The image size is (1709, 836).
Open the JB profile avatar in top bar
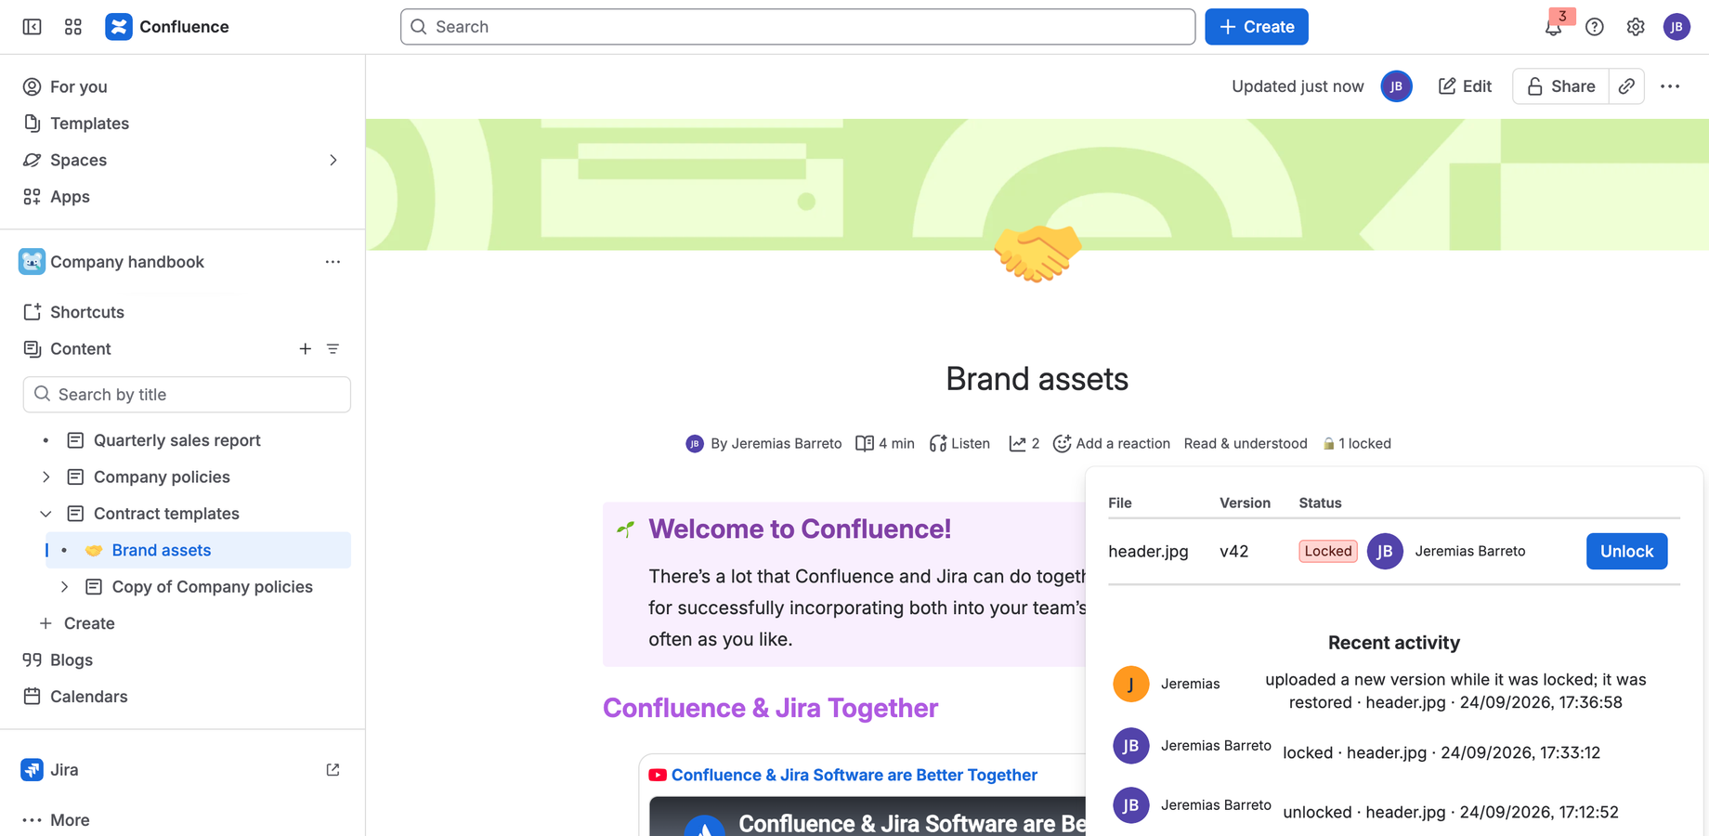[1676, 27]
